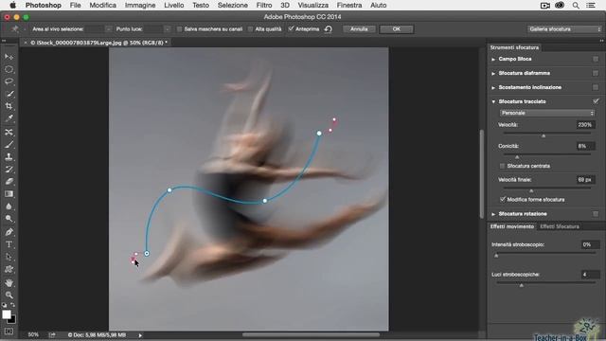Open macOS Notification Center icon

coord(591,6)
